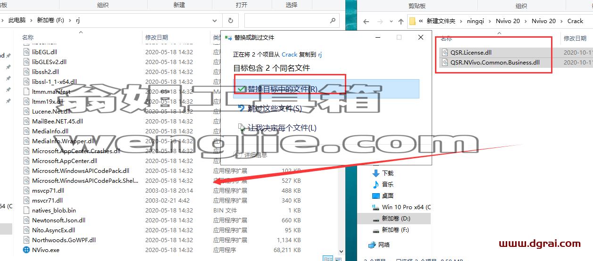
Task: Open 下载 in Crack window sidebar
Action: tap(387, 173)
